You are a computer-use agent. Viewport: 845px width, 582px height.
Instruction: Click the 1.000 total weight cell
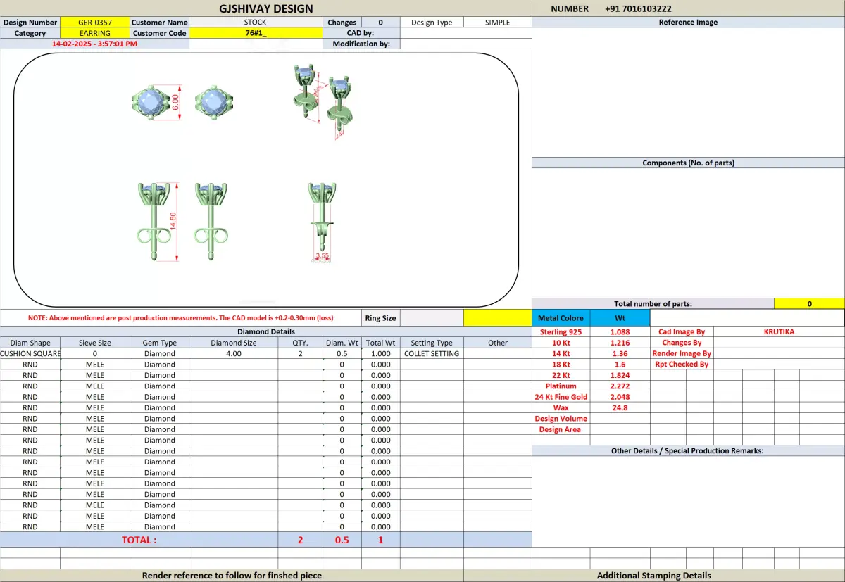click(x=380, y=354)
